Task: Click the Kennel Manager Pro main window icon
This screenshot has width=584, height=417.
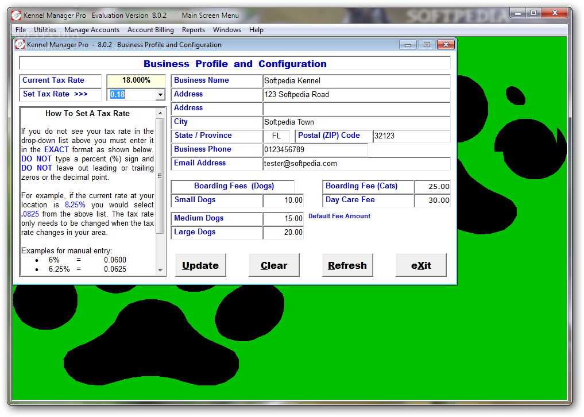Action: [16, 16]
